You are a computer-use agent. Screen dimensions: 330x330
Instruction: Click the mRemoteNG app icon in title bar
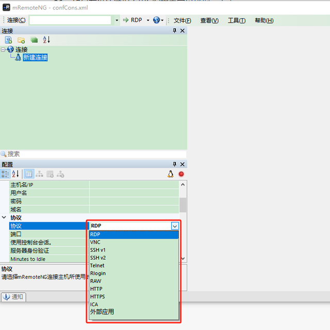pyautogui.click(x=6, y=7)
